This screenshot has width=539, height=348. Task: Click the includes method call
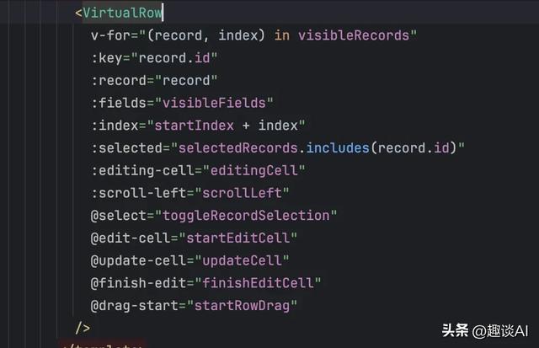coord(338,147)
